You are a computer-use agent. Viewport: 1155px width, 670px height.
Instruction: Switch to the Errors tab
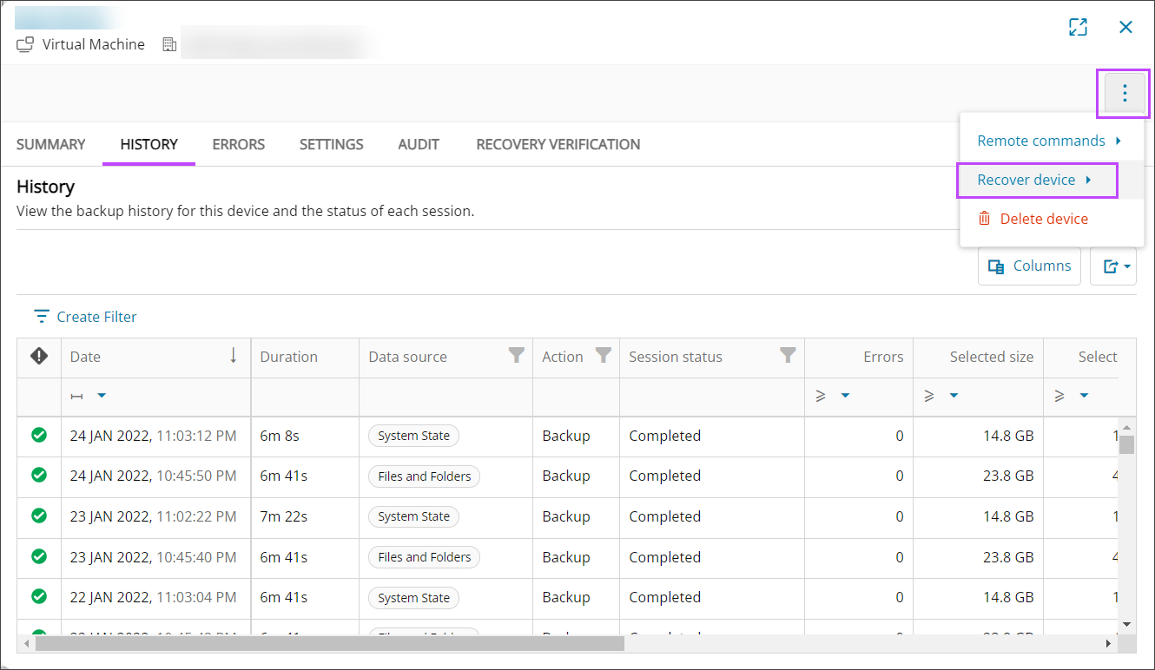pyautogui.click(x=238, y=145)
